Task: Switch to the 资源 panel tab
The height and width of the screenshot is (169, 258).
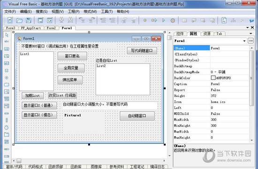Action: (207, 34)
